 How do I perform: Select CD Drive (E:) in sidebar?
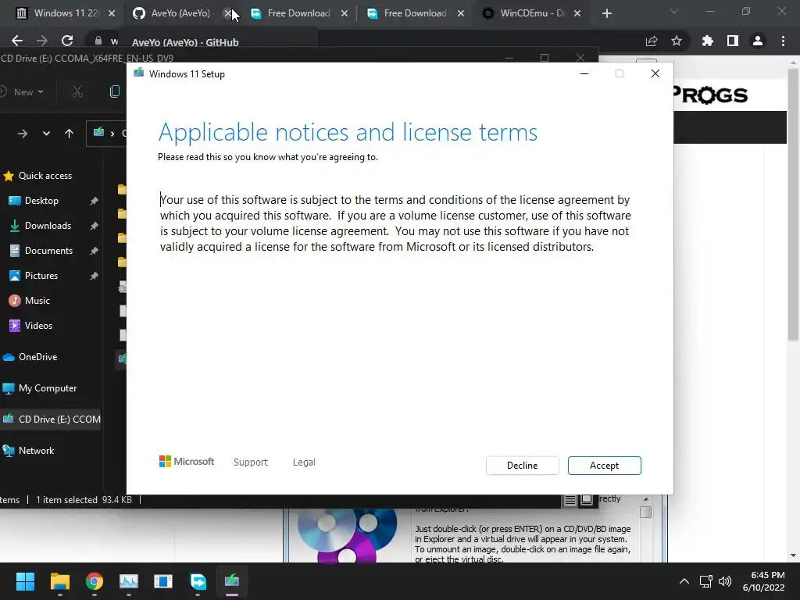coord(51,420)
